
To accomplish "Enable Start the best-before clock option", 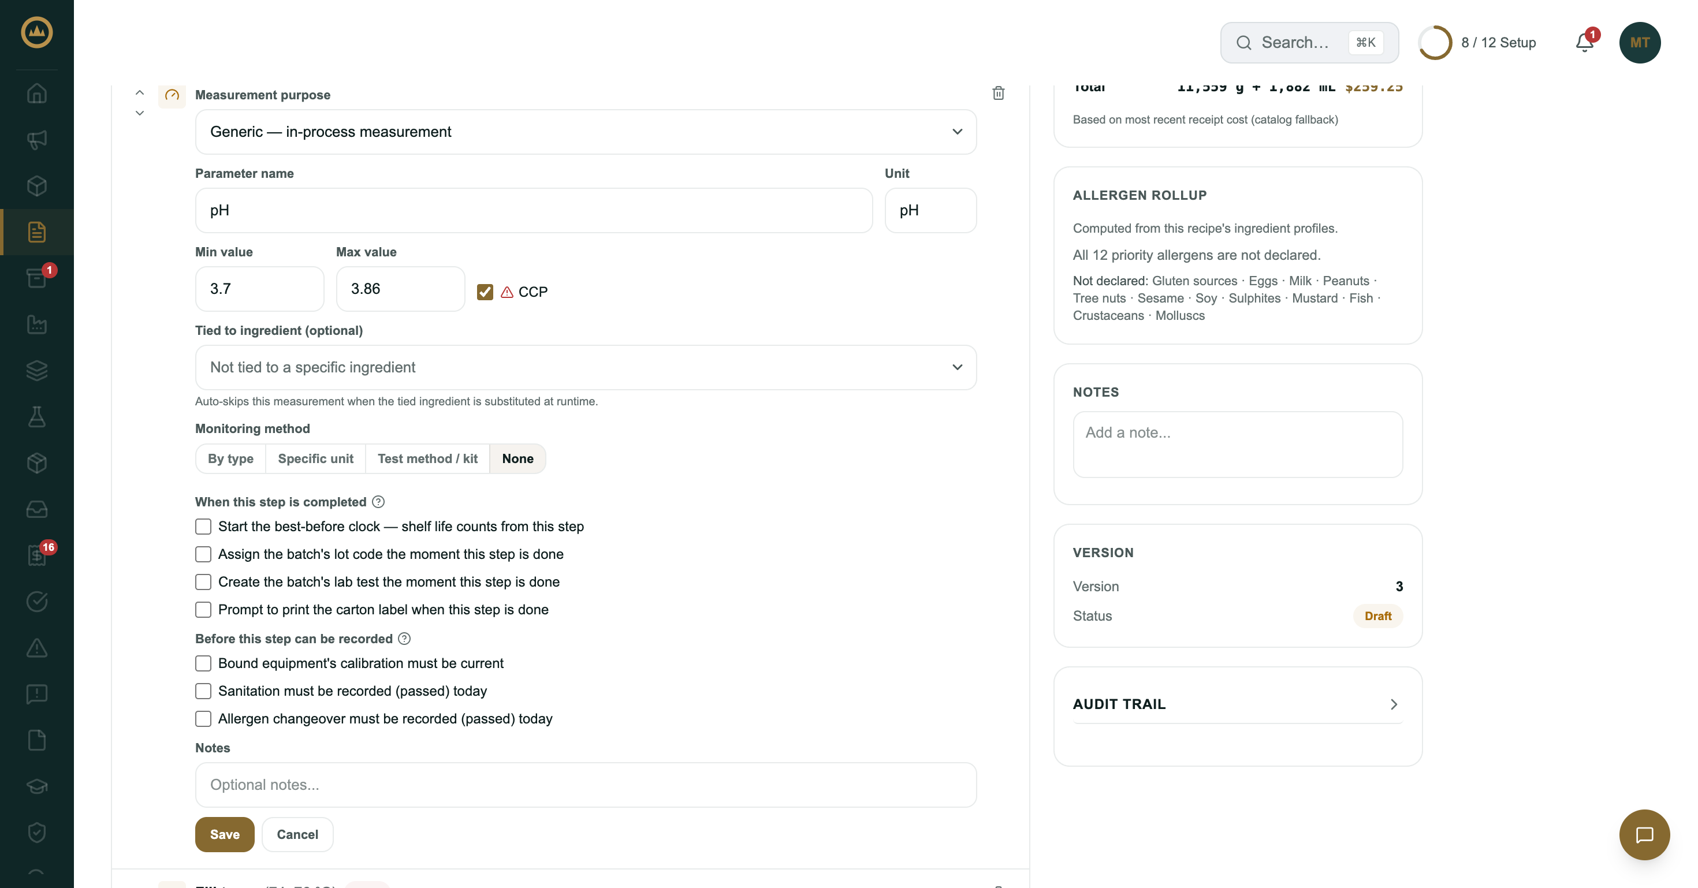I will [203, 527].
